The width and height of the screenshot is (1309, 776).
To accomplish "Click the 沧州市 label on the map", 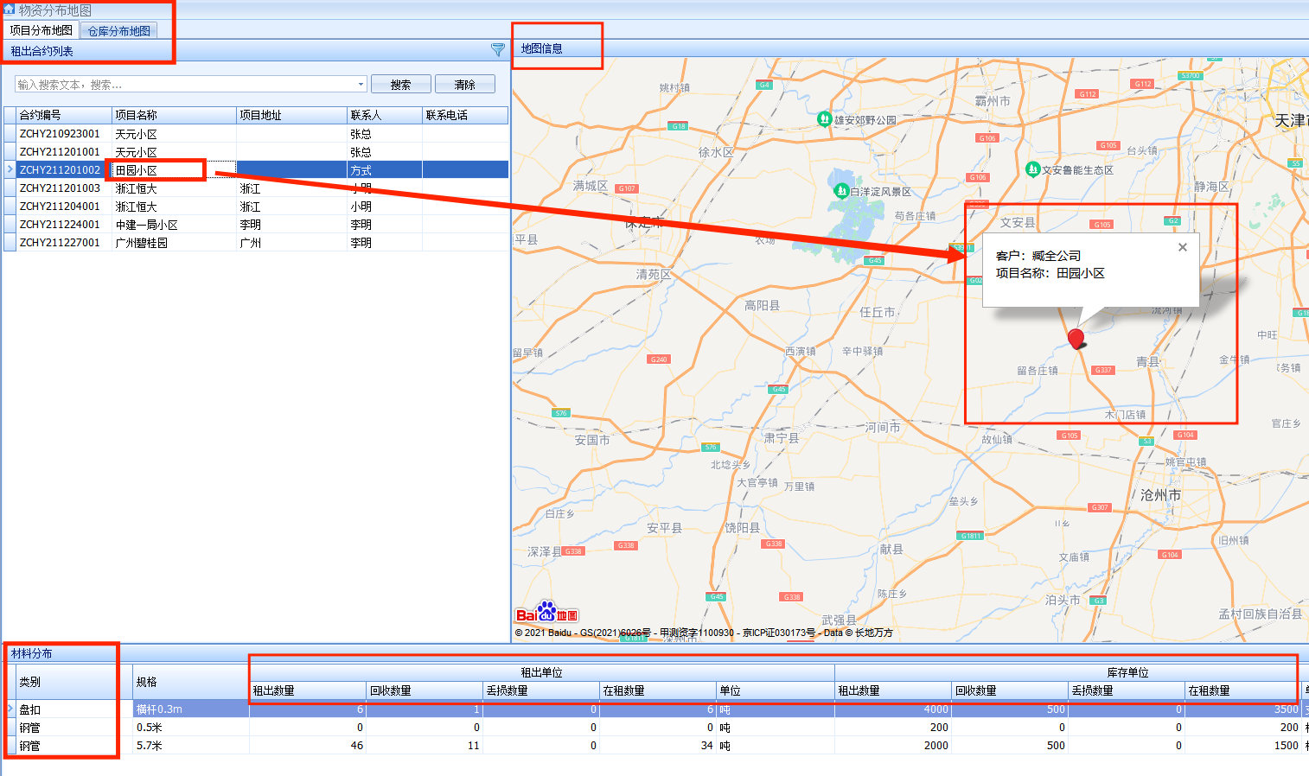I will click(x=1160, y=495).
